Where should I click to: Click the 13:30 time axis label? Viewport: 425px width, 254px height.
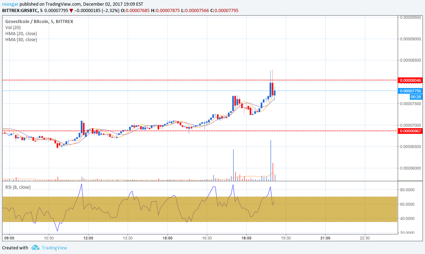coord(128,238)
